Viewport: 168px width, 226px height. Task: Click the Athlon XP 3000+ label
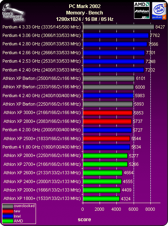point(42,112)
